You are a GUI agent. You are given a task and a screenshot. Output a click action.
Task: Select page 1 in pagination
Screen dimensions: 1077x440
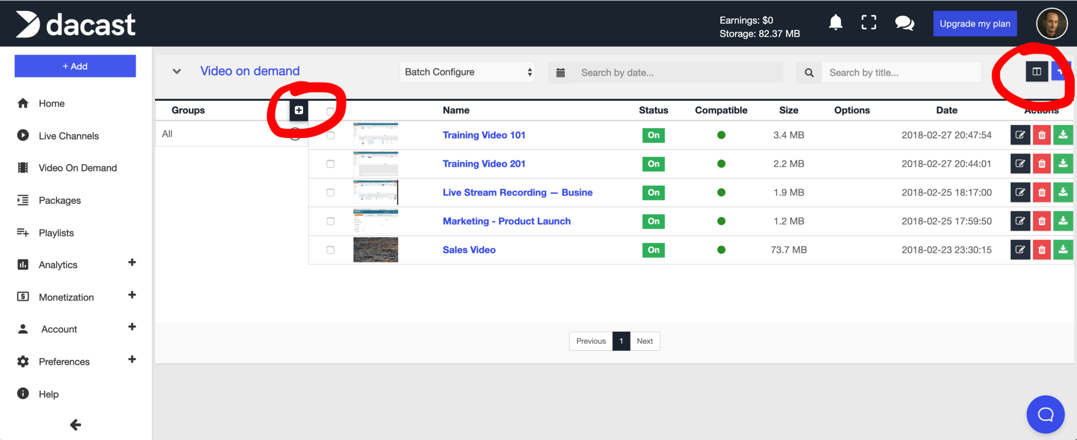[621, 341]
